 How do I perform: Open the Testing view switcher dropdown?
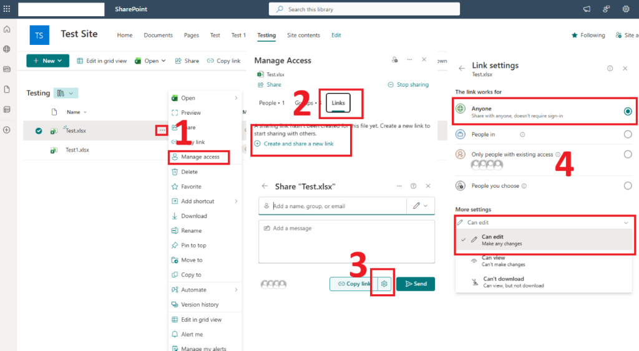pos(66,94)
